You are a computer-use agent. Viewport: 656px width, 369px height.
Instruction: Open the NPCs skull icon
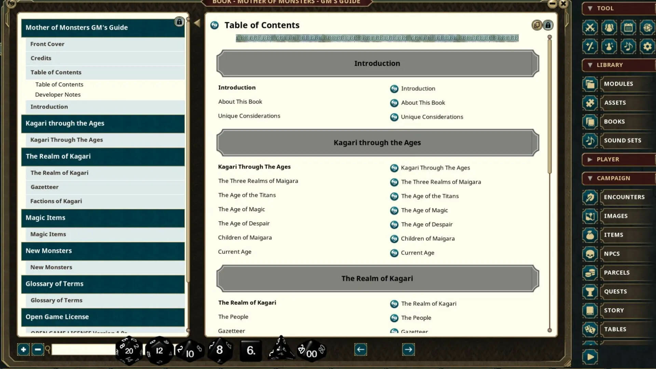pyautogui.click(x=590, y=254)
